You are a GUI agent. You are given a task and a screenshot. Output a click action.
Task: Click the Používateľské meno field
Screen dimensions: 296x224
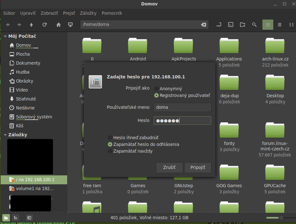tap(182, 107)
